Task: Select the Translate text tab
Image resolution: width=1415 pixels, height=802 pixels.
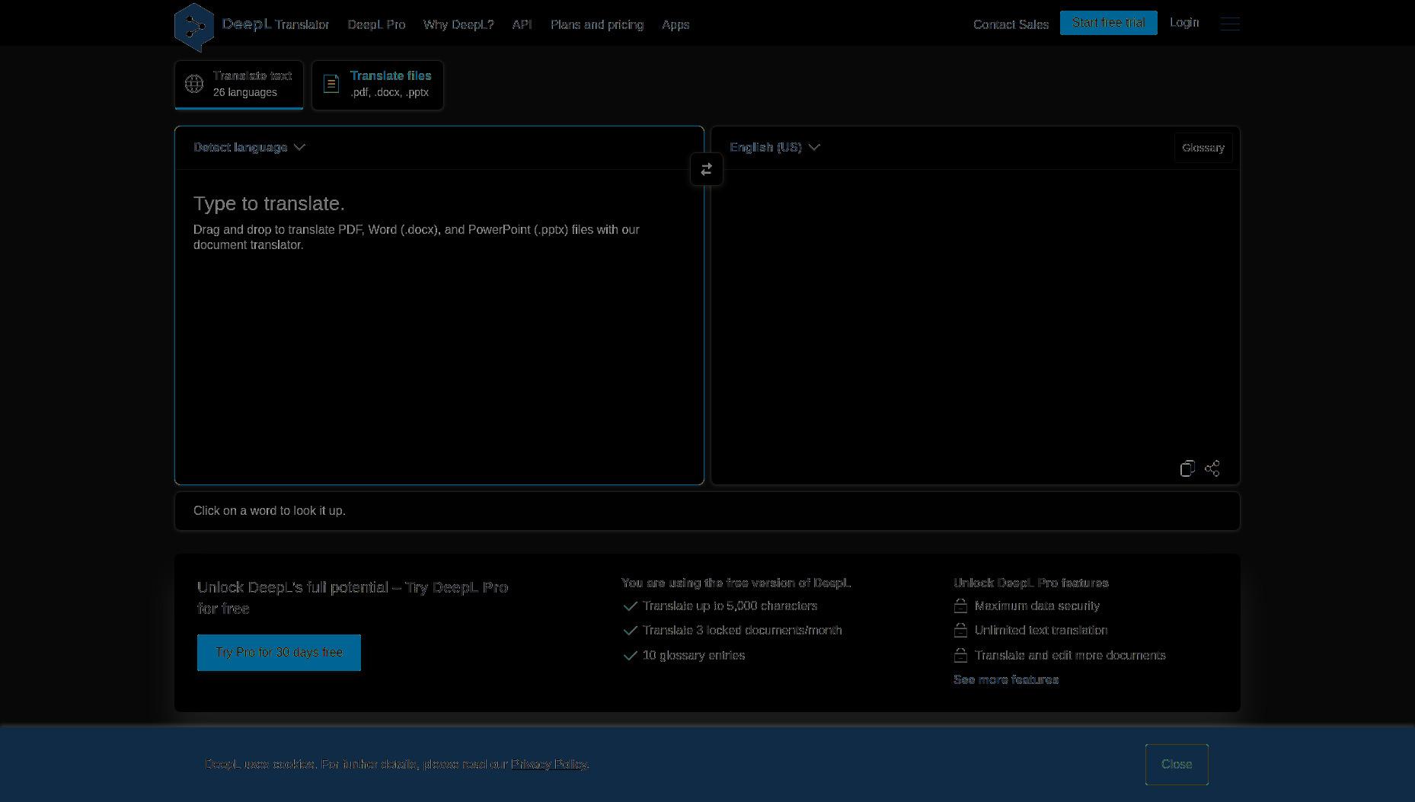Action: coord(239,85)
